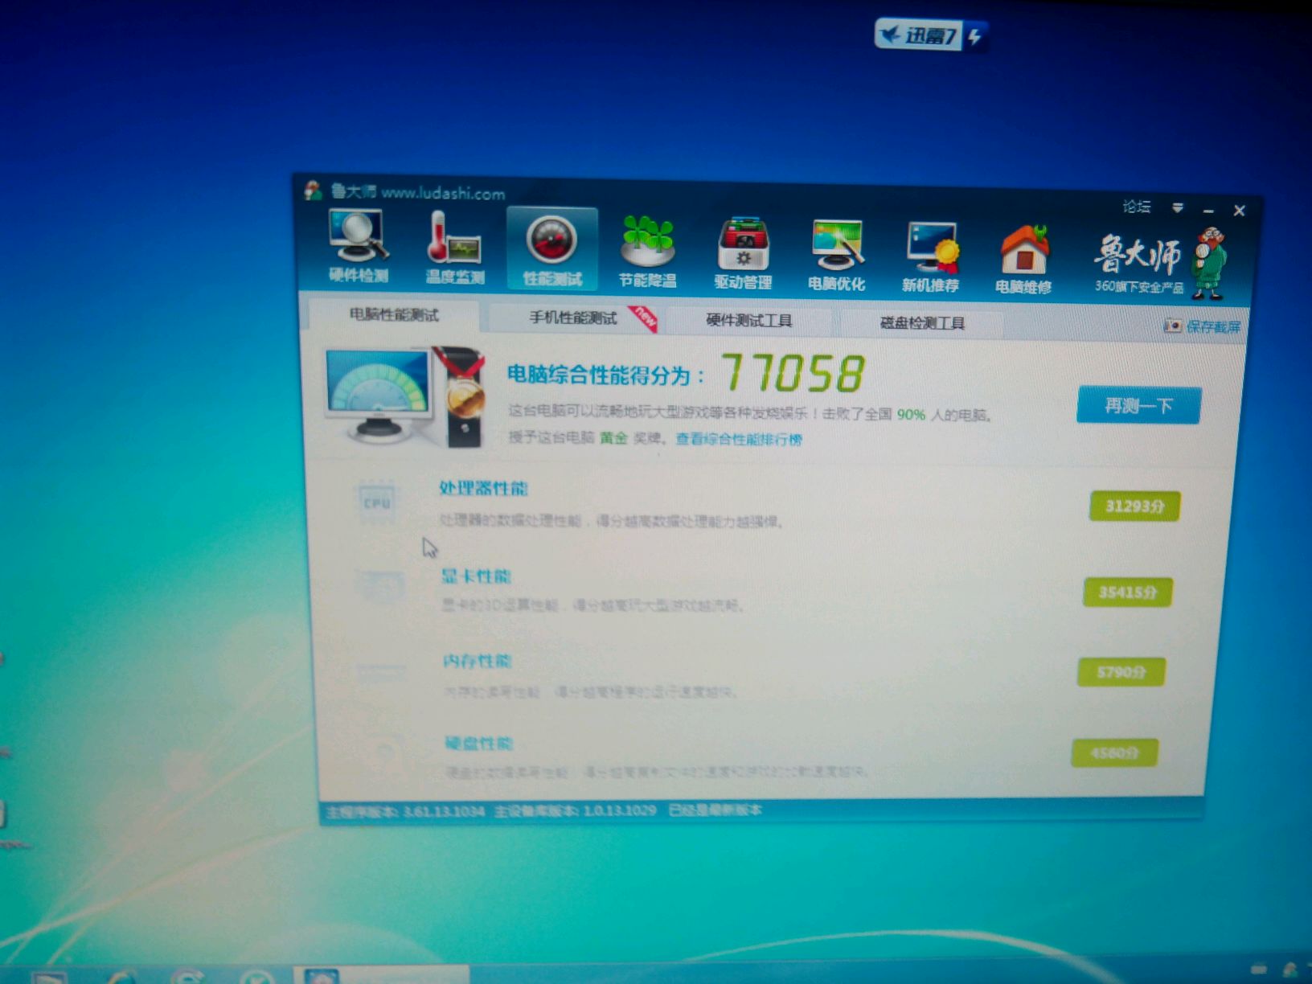
Task: Click the lightning bolt on the 迅雷7 widget
Action: click(974, 36)
